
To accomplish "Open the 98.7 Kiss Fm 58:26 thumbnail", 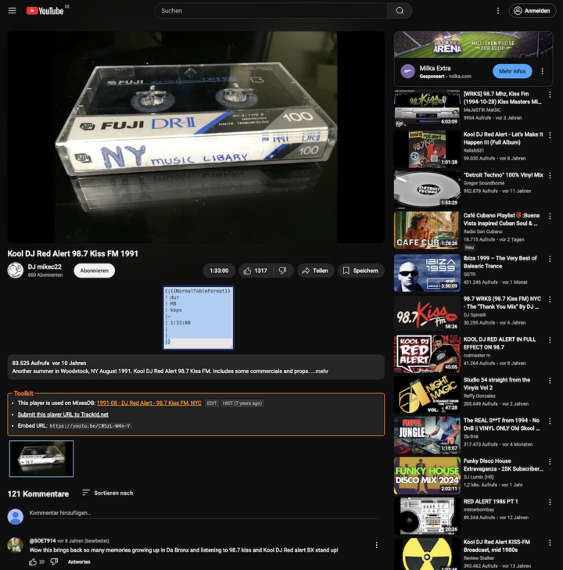I will tap(427, 314).
